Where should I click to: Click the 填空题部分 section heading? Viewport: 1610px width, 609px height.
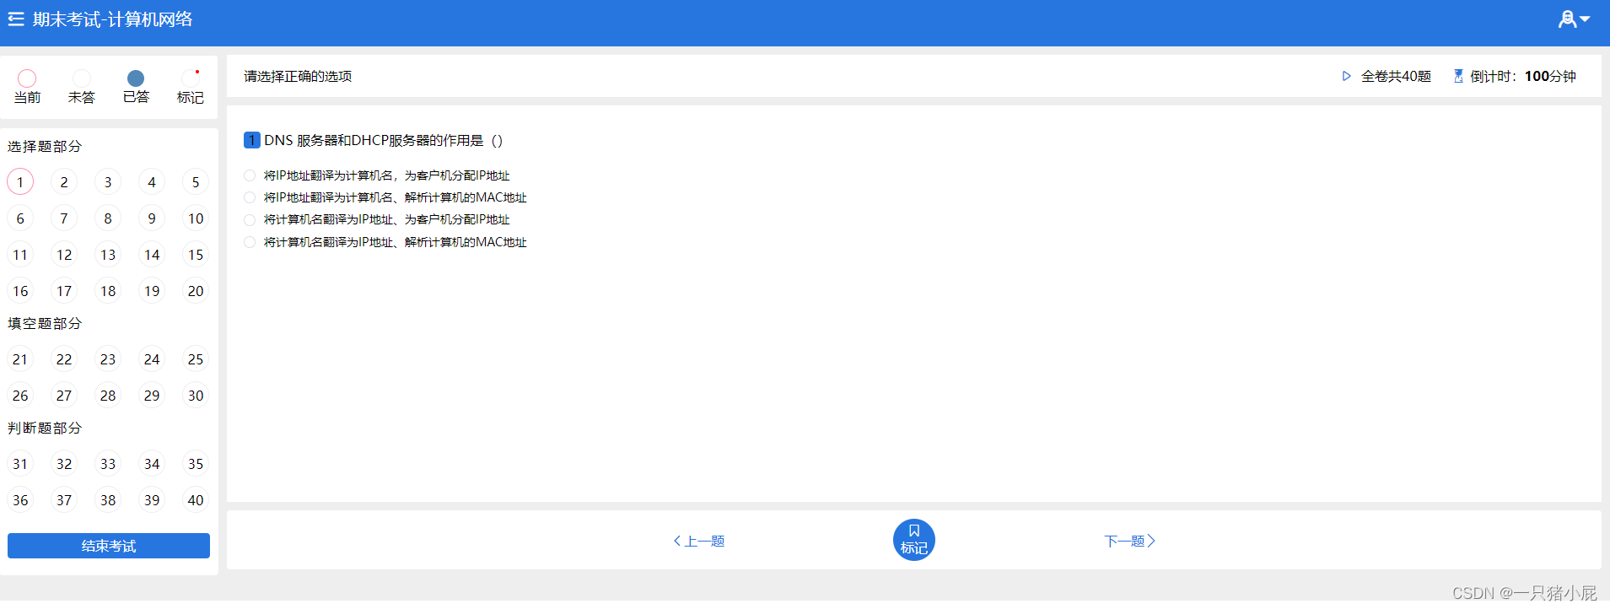pyautogui.click(x=45, y=323)
